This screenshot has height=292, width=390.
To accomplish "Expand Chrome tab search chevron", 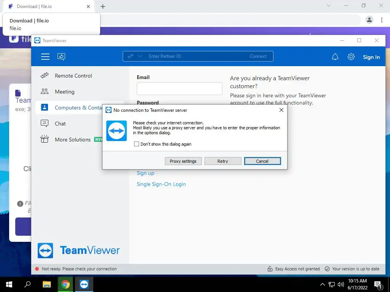I will click(x=329, y=5).
